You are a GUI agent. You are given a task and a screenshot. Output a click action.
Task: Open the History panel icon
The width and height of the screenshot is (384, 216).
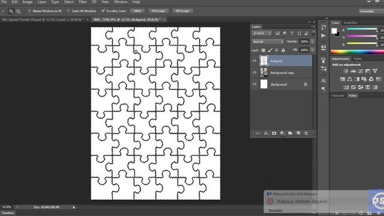click(x=323, y=27)
